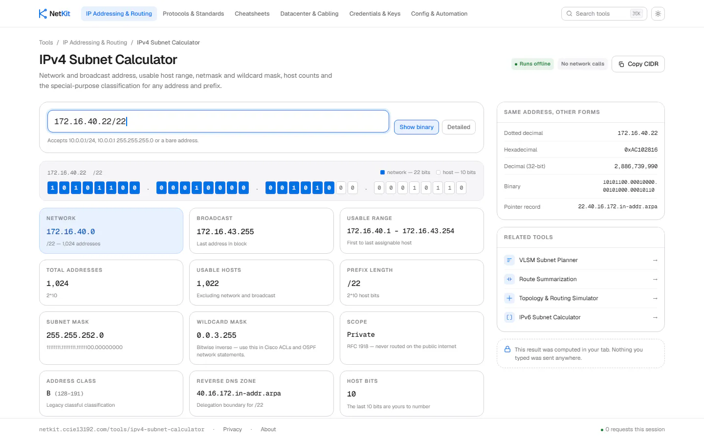This screenshot has width=704, height=440.
Task: Click the Topology & Routing Simulator icon
Action: point(509,298)
